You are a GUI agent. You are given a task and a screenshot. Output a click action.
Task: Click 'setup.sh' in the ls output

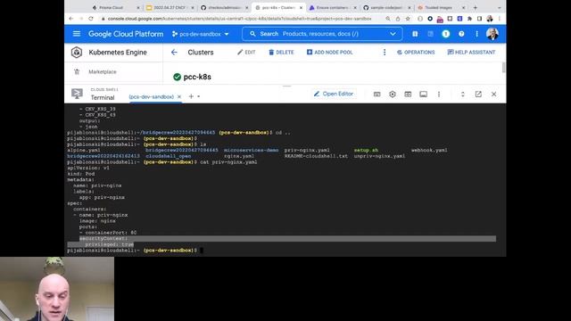click(366, 151)
